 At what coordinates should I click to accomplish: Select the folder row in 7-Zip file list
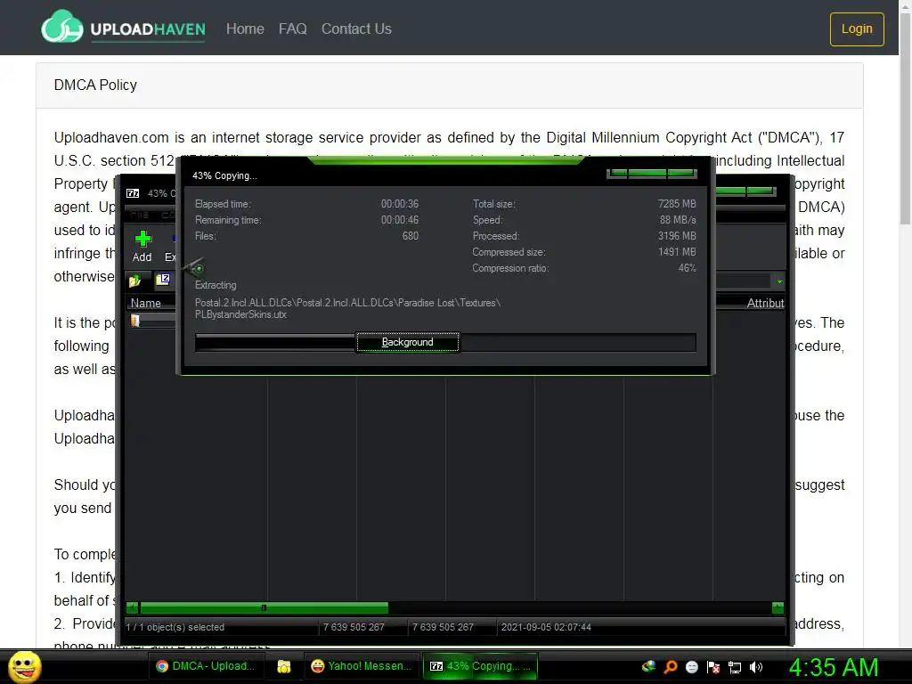[x=151, y=321]
